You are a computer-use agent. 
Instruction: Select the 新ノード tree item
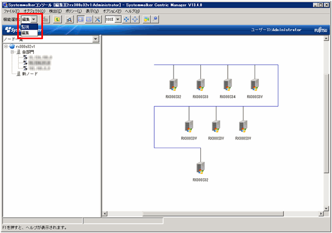tap(30, 74)
